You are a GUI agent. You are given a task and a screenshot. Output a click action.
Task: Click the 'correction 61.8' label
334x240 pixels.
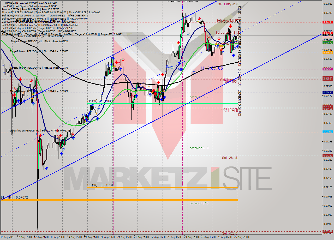(199, 148)
